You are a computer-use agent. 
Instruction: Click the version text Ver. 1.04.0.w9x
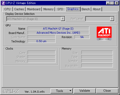pyautogui.click(x=35, y=92)
